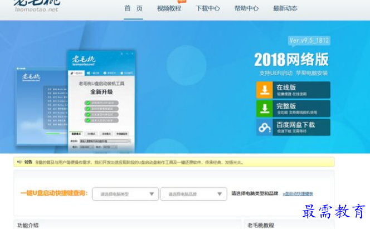370x229 pixels.
Task: Go to 视频教程 menu item
Action: pyautogui.click(x=169, y=8)
